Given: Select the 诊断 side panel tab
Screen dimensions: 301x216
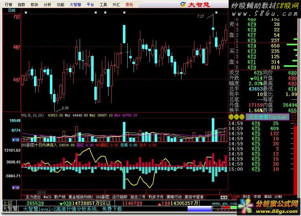Looking at the screenshot, I should pos(278,197).
